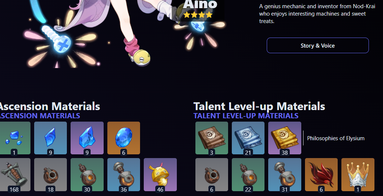Click the Philosophies of Elysium label

click(335, 138)
